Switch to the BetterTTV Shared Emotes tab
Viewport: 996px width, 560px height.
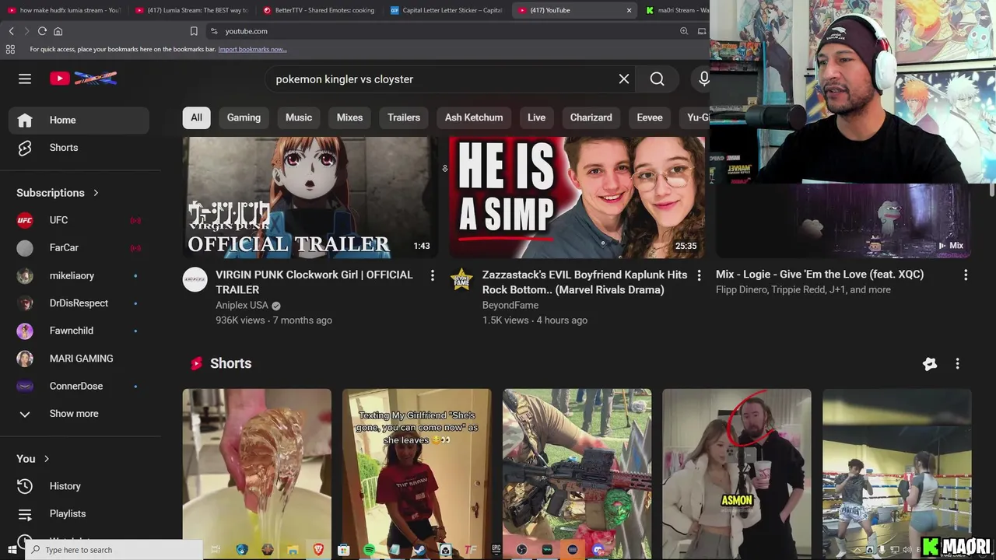coord(319,10)
